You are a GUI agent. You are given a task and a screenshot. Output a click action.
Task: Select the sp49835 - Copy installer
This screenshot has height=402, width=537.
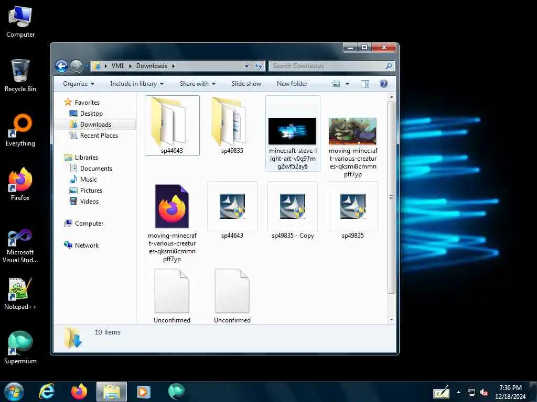(293, 210)
